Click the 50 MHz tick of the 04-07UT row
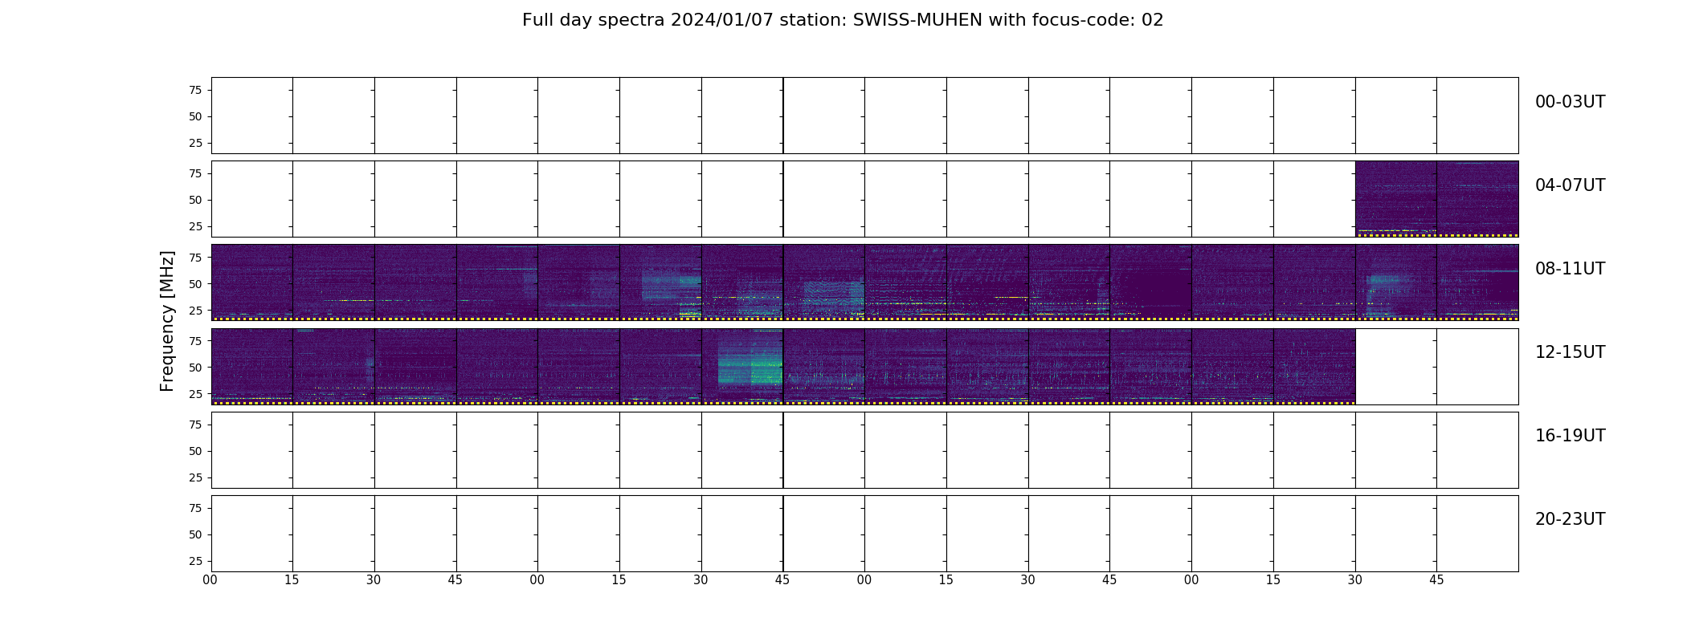This screenshot has height=642, width=1687. pyautogui.click(x=195, y=200)
